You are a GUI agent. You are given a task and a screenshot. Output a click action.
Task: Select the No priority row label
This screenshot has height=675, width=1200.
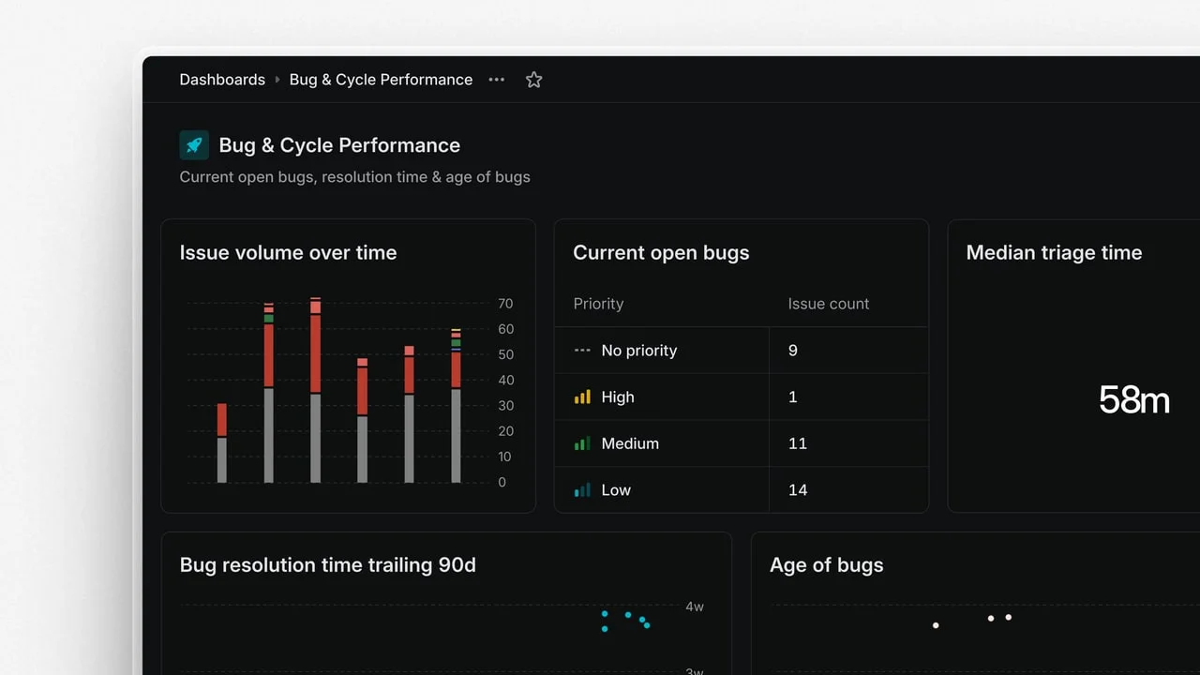point(639,351)
